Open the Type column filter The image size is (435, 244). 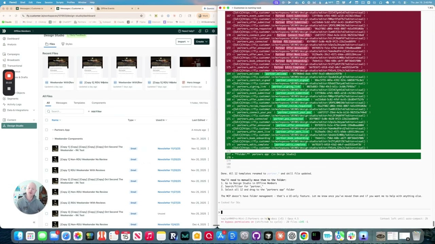[x=132, y=120]
